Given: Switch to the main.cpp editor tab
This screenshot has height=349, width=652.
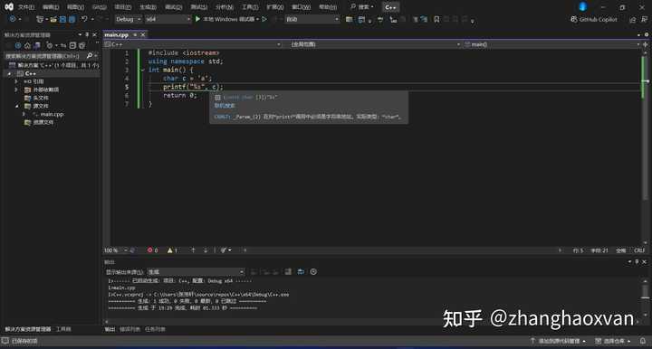Looking at the screenshot, I should tap(117, 35).
